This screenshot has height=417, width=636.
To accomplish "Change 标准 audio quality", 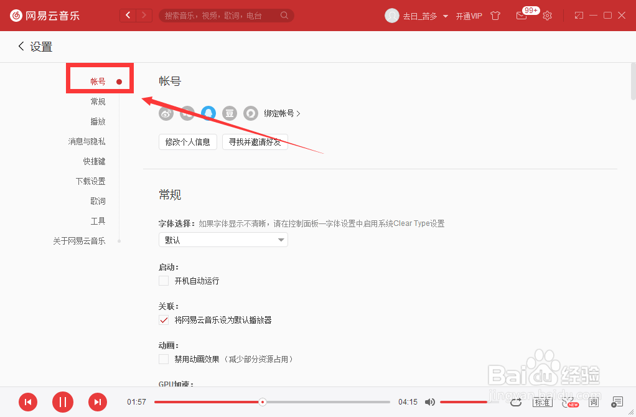I will click(542, 402).
